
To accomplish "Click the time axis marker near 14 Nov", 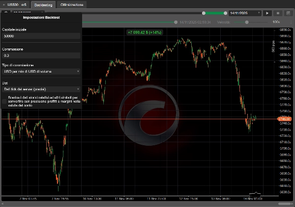I will pos(255,194).
